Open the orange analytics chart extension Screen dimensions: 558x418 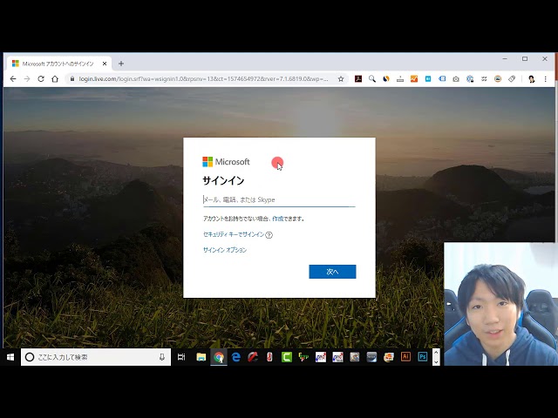point(414,79)
